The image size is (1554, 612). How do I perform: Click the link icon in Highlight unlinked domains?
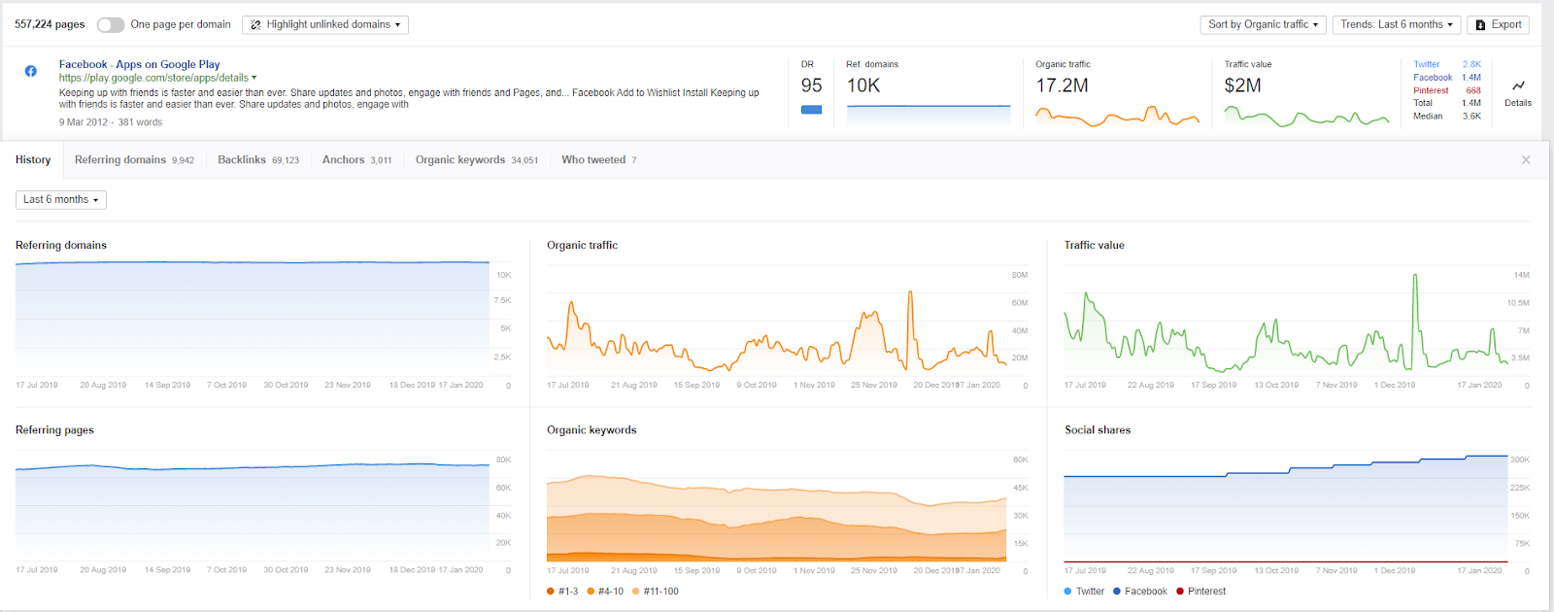pos(256,24)
